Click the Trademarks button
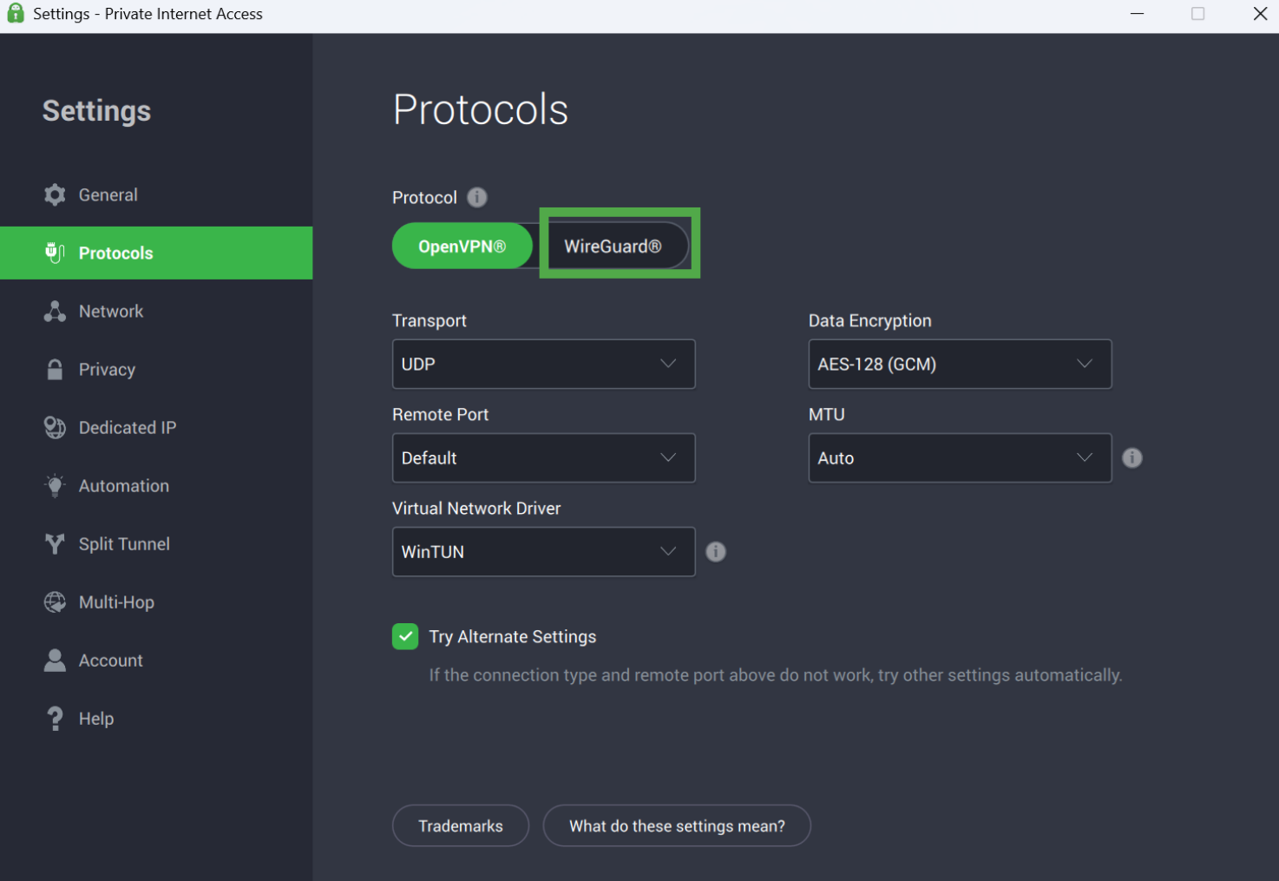Viewport: 1279px width, 881px height. [x=461, y=825]
